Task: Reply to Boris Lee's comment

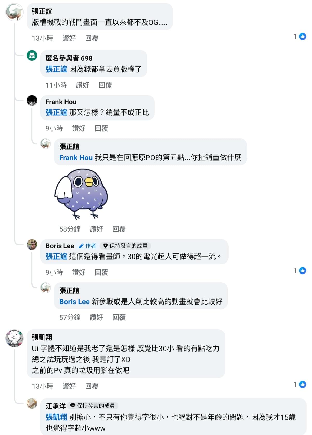Action: tap(101, 272)
